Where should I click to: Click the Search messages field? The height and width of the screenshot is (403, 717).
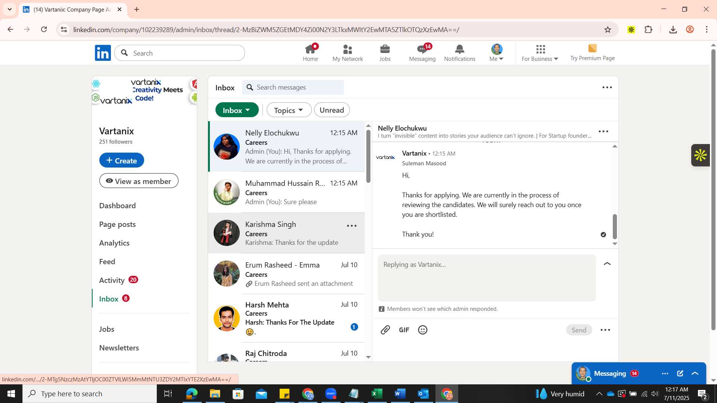coord(293,87)
